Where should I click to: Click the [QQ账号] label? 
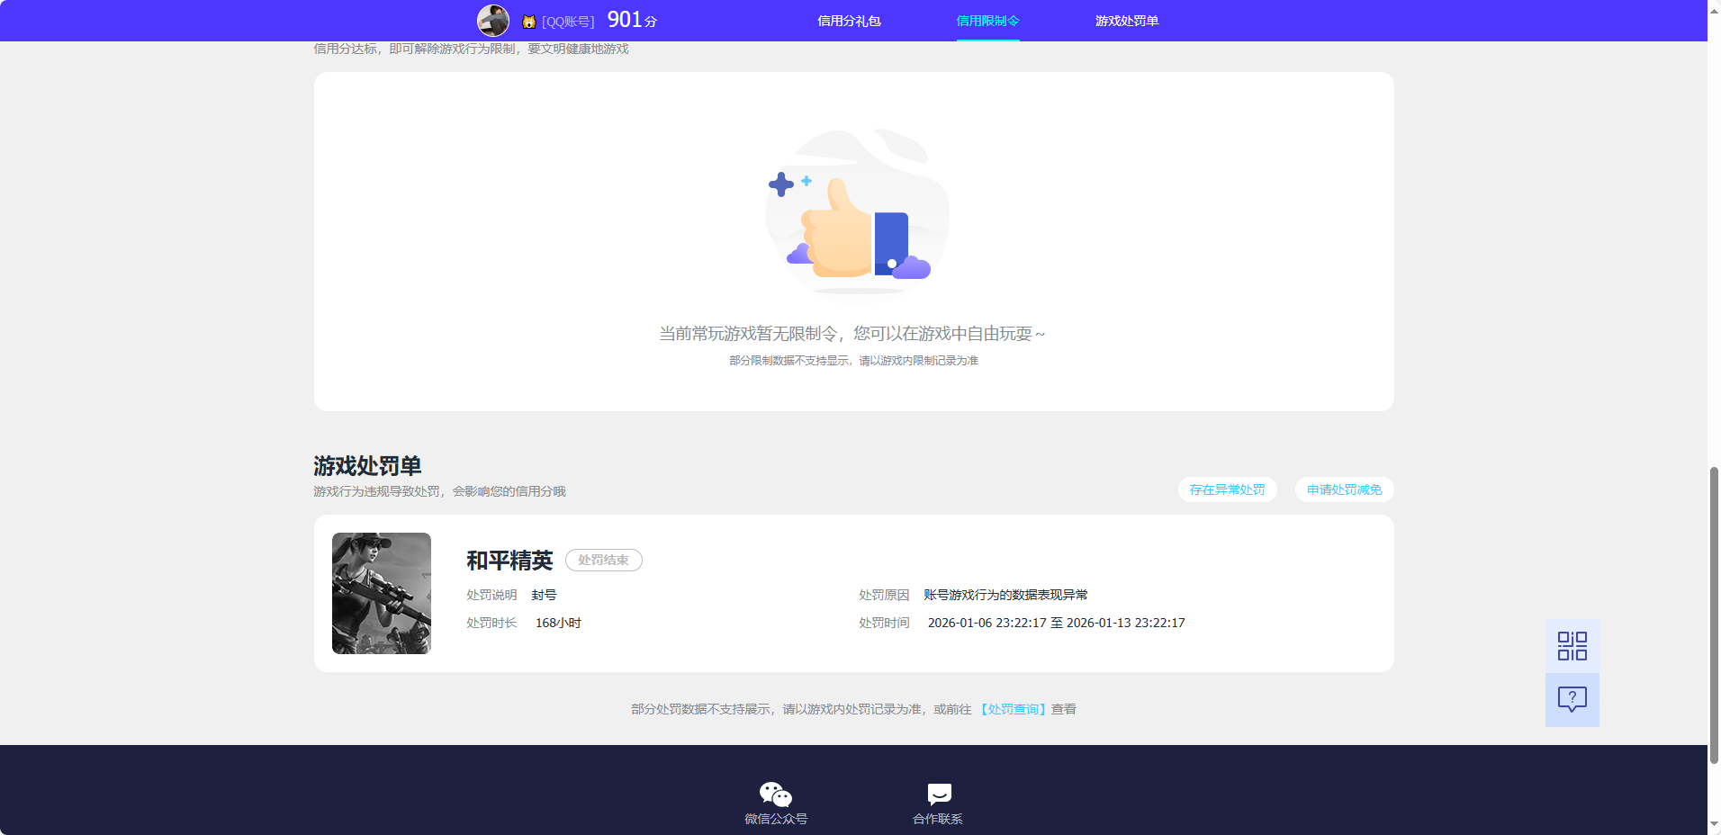coord(568,22)
